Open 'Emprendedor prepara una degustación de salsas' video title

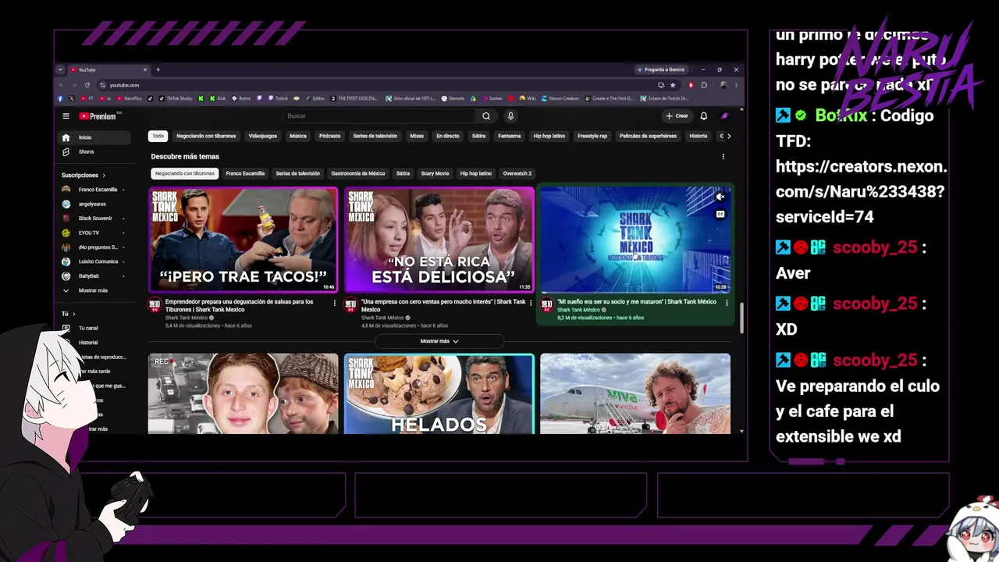(240, 305)
